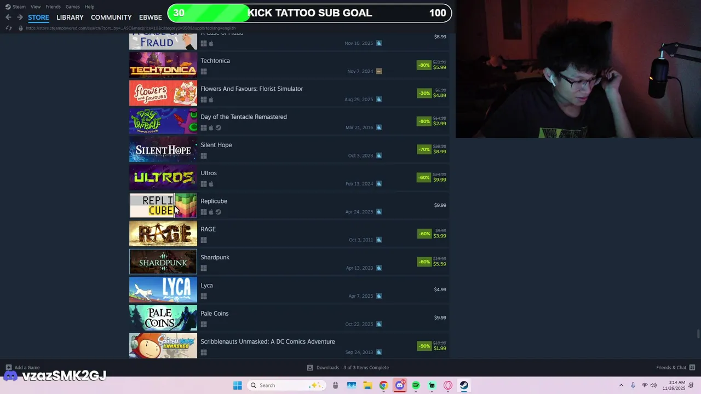
Task: Click the -70% discount badge for Silent Hope
Action: tap(424, 149)
